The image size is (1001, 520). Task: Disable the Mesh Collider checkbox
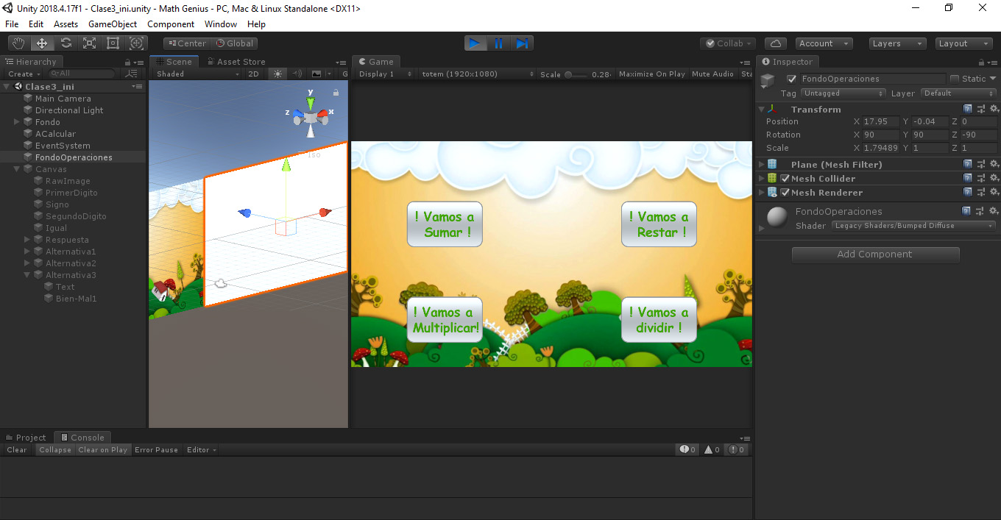coord(785,179)
